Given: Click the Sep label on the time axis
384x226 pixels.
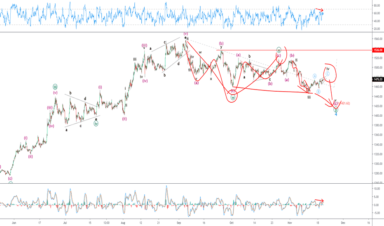Looking at the screenshot, I should click(x=179, y=223).
